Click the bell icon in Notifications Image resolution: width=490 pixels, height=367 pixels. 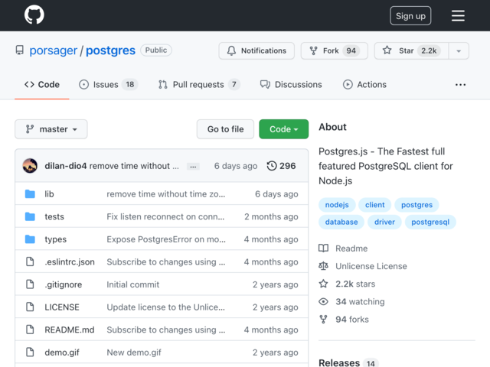231,50
